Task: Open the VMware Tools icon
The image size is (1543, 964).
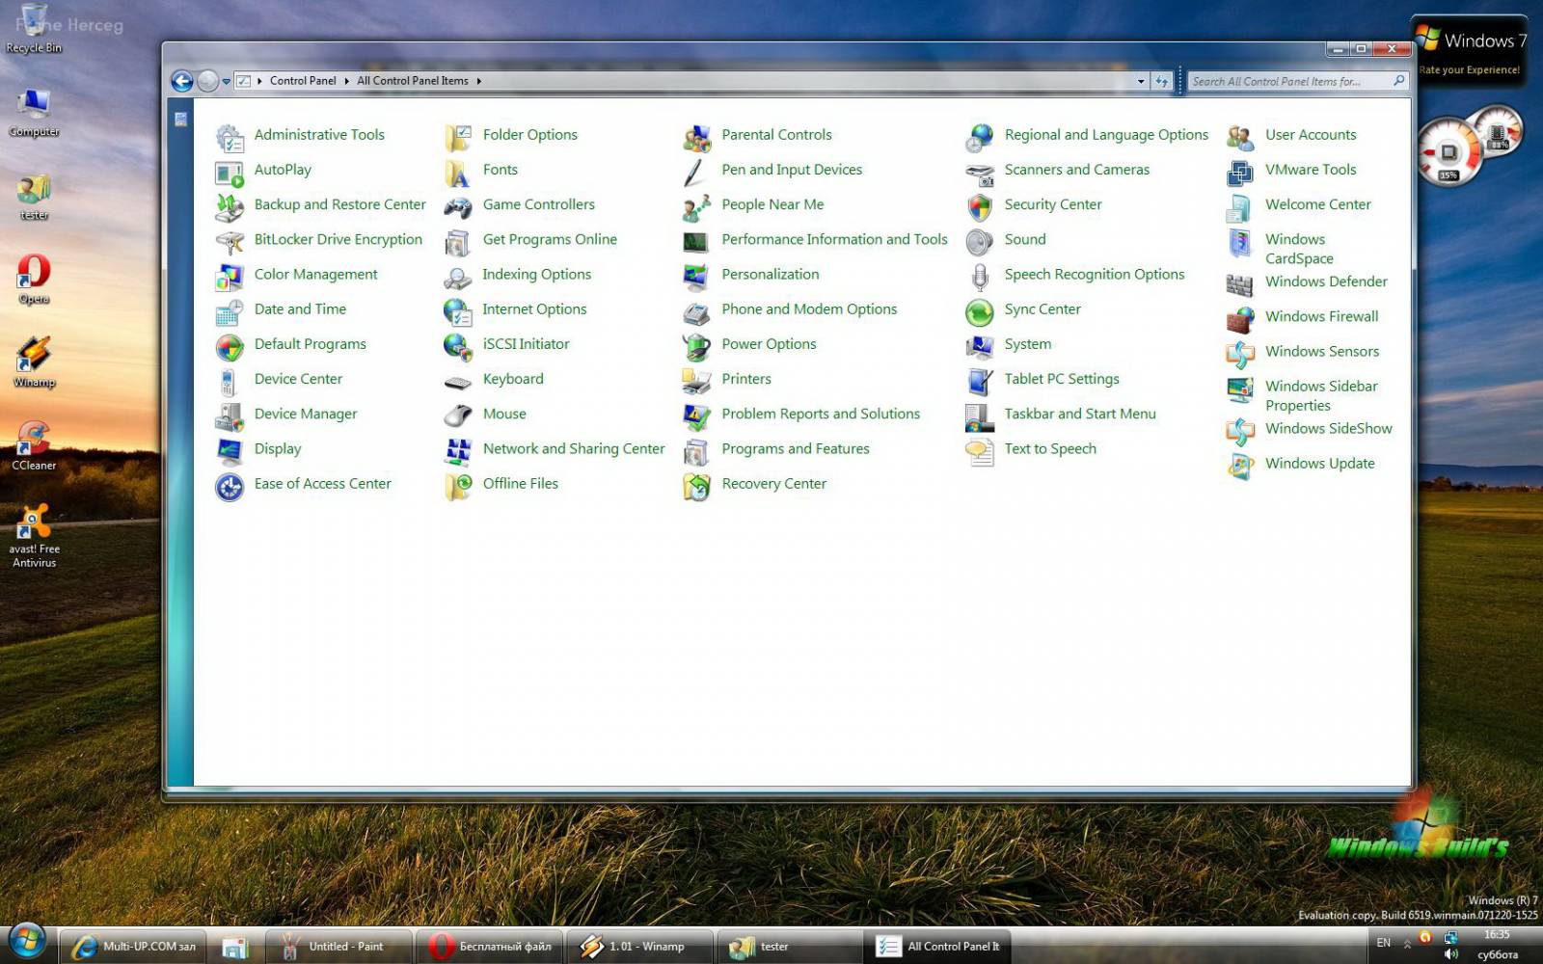Action: pos(1240,174)
